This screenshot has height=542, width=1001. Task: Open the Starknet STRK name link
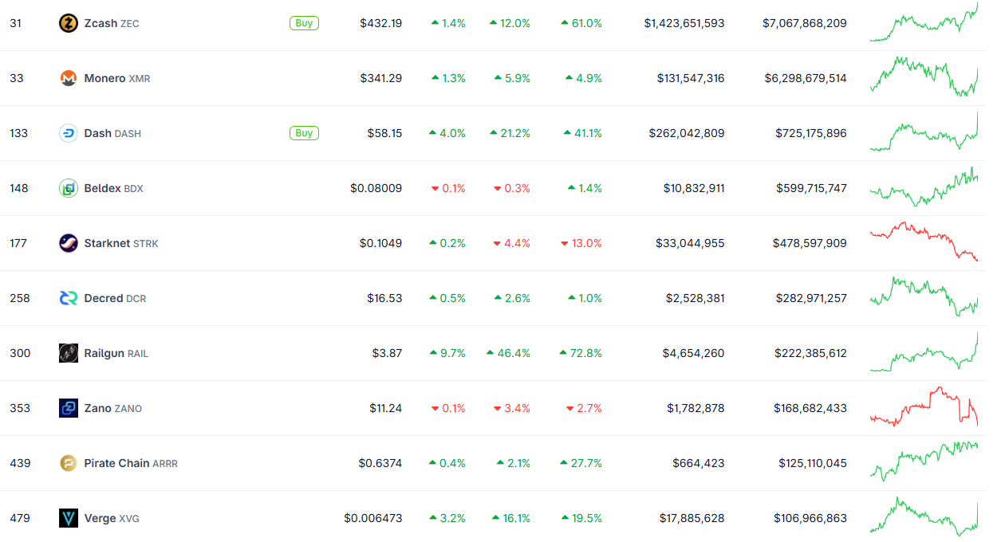tap(120, 243)
